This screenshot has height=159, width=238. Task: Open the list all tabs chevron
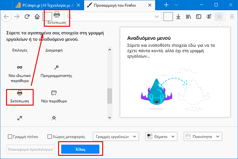[176, 5]
